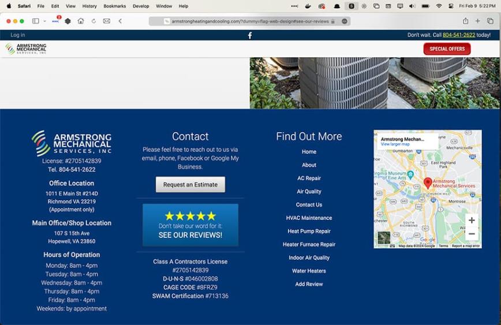Image resolution: width=501 pixels, height=325 pixels.
Task: Click the address bar URL field
Action: (249, 21)
